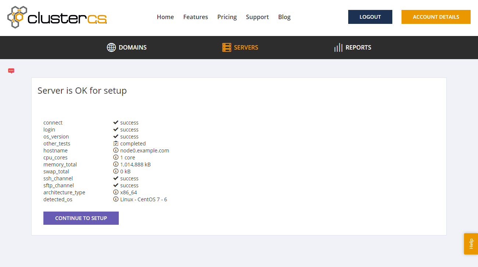Click the info icon beside Linux - CentOS
This screenshot has width=478, height=267.
116,199
